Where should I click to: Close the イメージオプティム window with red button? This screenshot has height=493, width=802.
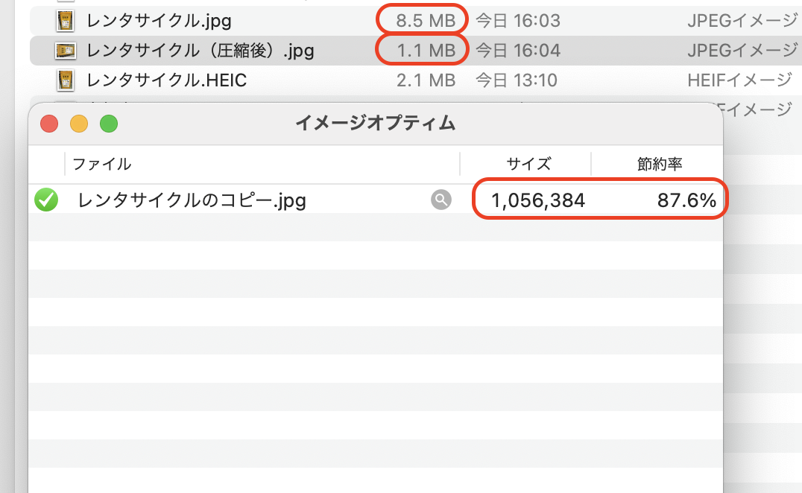point(49,124)
